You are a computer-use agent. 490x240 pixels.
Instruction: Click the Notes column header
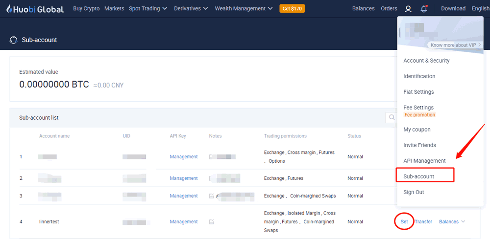coord(215,136)
